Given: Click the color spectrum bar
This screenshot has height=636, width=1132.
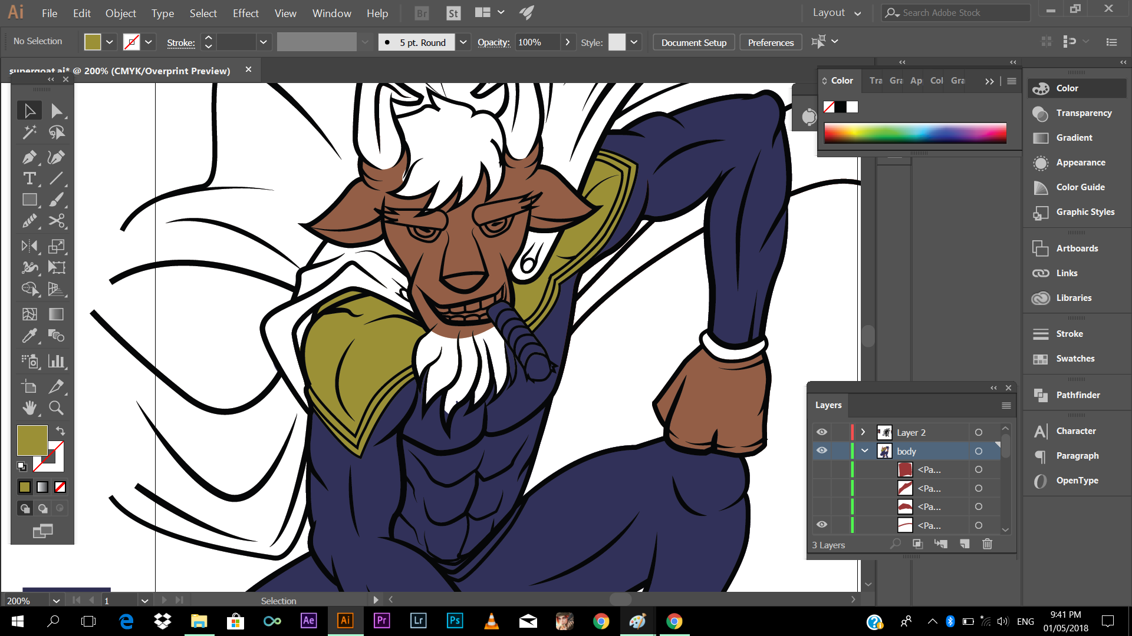Looking at the screenshot, I should (x=915, y=134).
